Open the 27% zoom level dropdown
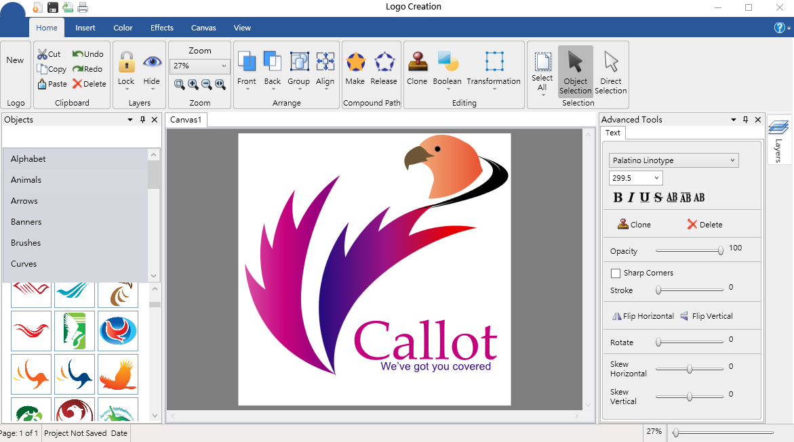 coord(199,66)
